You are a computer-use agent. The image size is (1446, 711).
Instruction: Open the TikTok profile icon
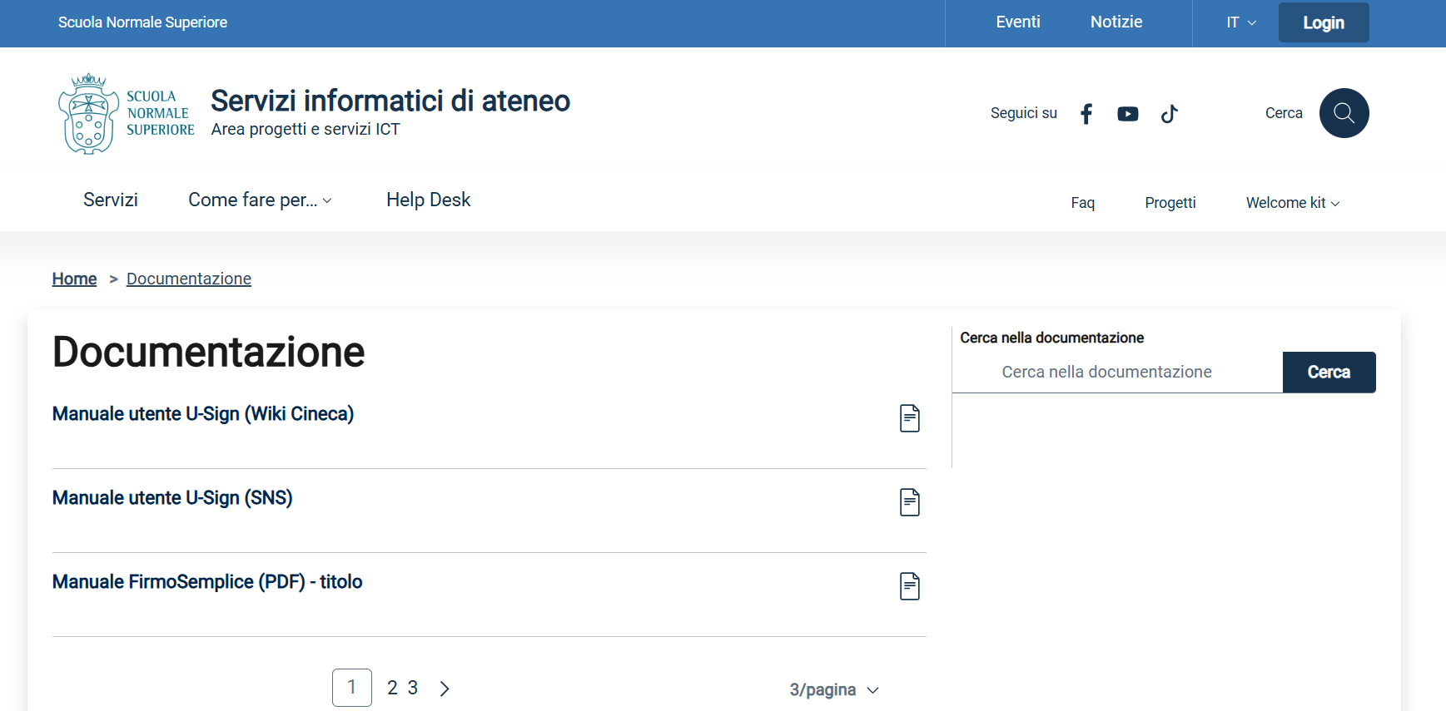(x=1170, y=114)
